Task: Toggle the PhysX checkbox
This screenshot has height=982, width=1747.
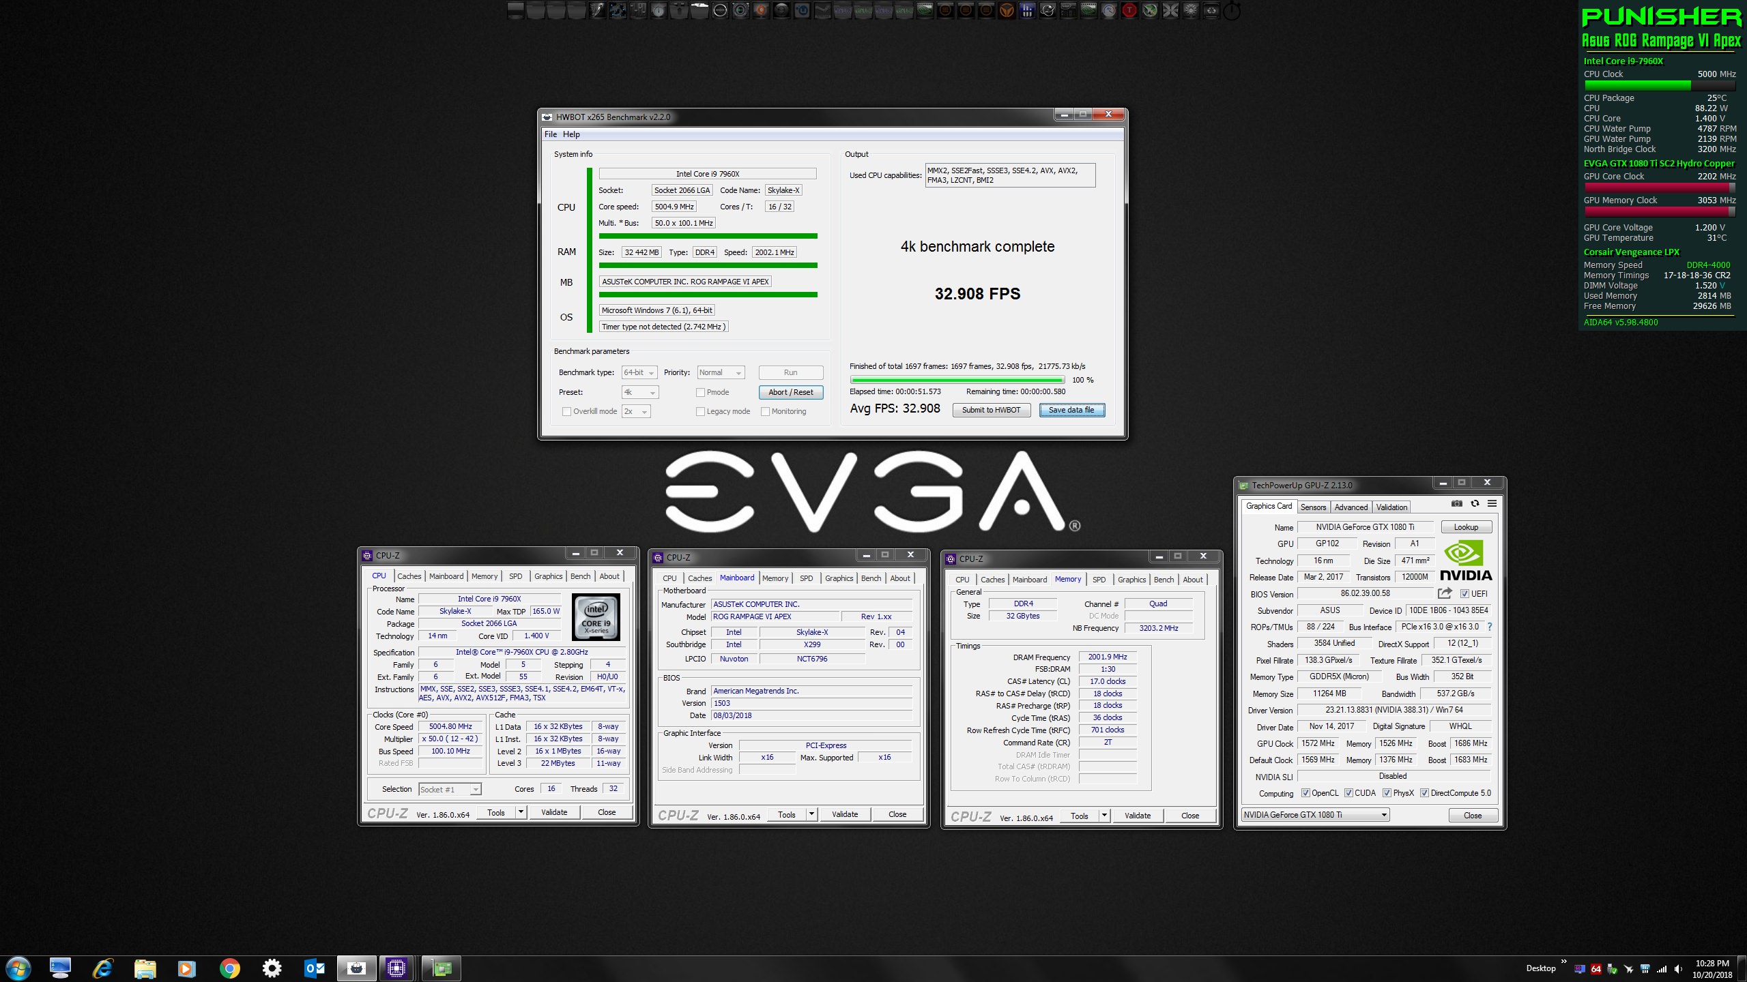Action: [x=1387, y=793]
